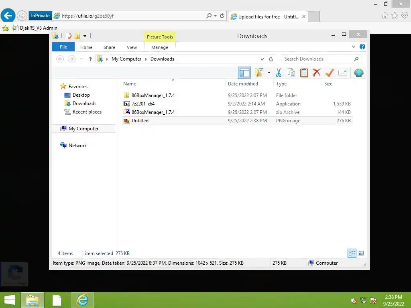The width and height of the screenshot is (411, 308).
Task: Click the Copy icon in toolbar
Action: click(x=291, y=73)
